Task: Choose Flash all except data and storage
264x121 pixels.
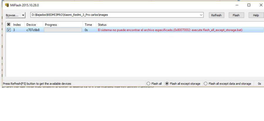Action: pos(227,83)
